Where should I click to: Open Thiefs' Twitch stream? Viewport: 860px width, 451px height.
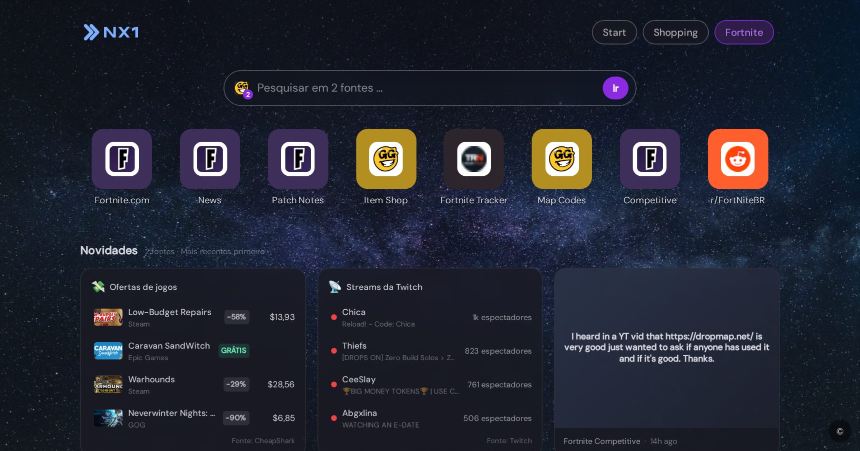430,351
